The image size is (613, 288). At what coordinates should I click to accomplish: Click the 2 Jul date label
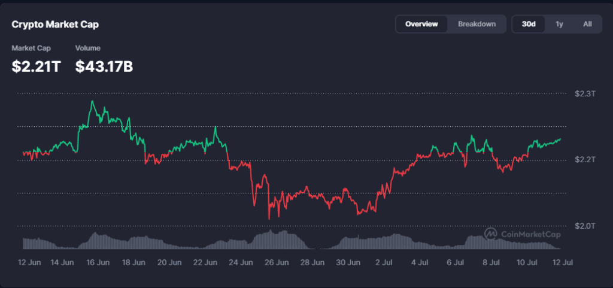coord(385,263)
